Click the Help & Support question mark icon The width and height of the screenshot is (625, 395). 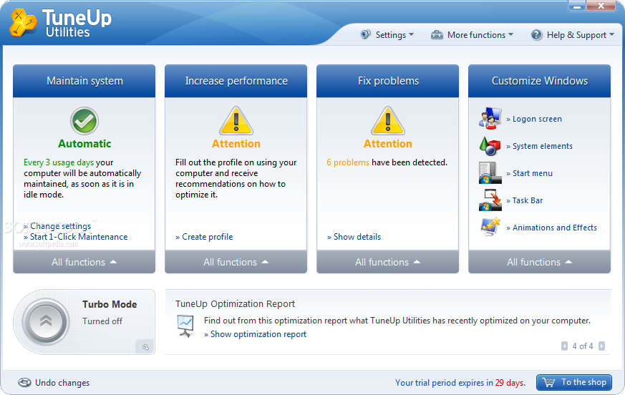pyautogui.click(x=536, y=34)
